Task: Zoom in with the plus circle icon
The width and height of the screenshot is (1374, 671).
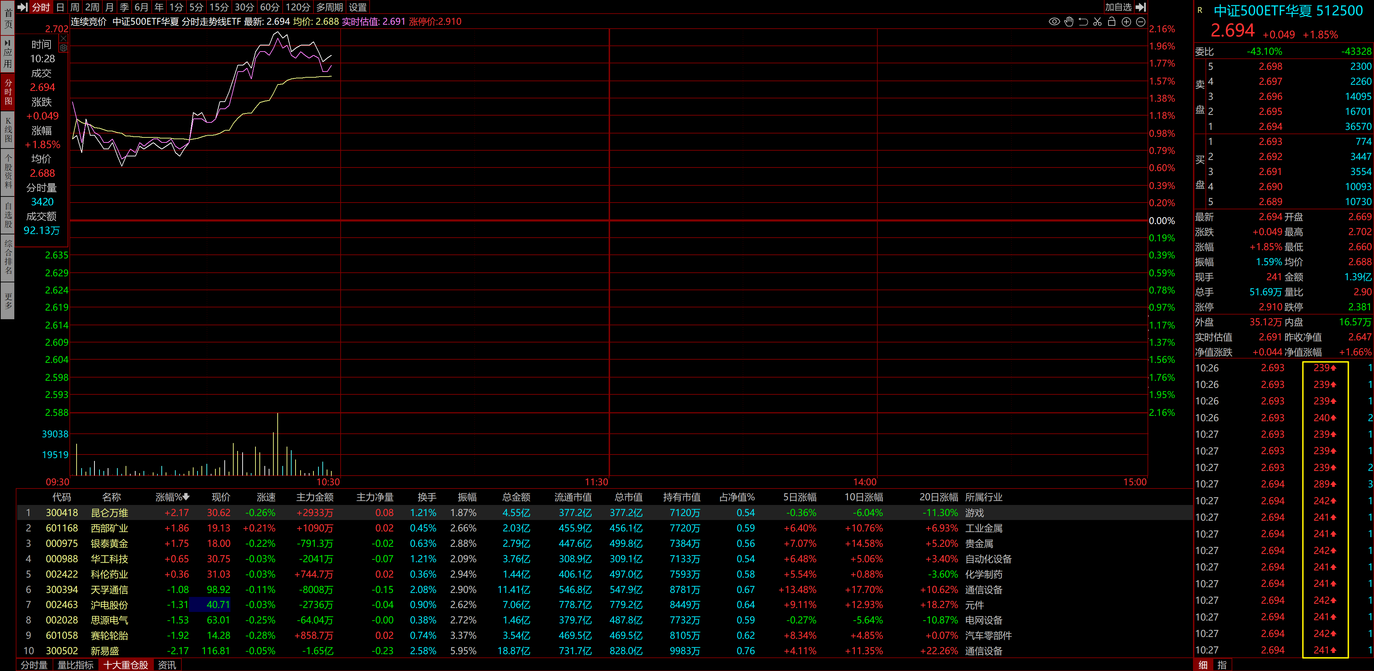Action: (x=1126, y=22)
